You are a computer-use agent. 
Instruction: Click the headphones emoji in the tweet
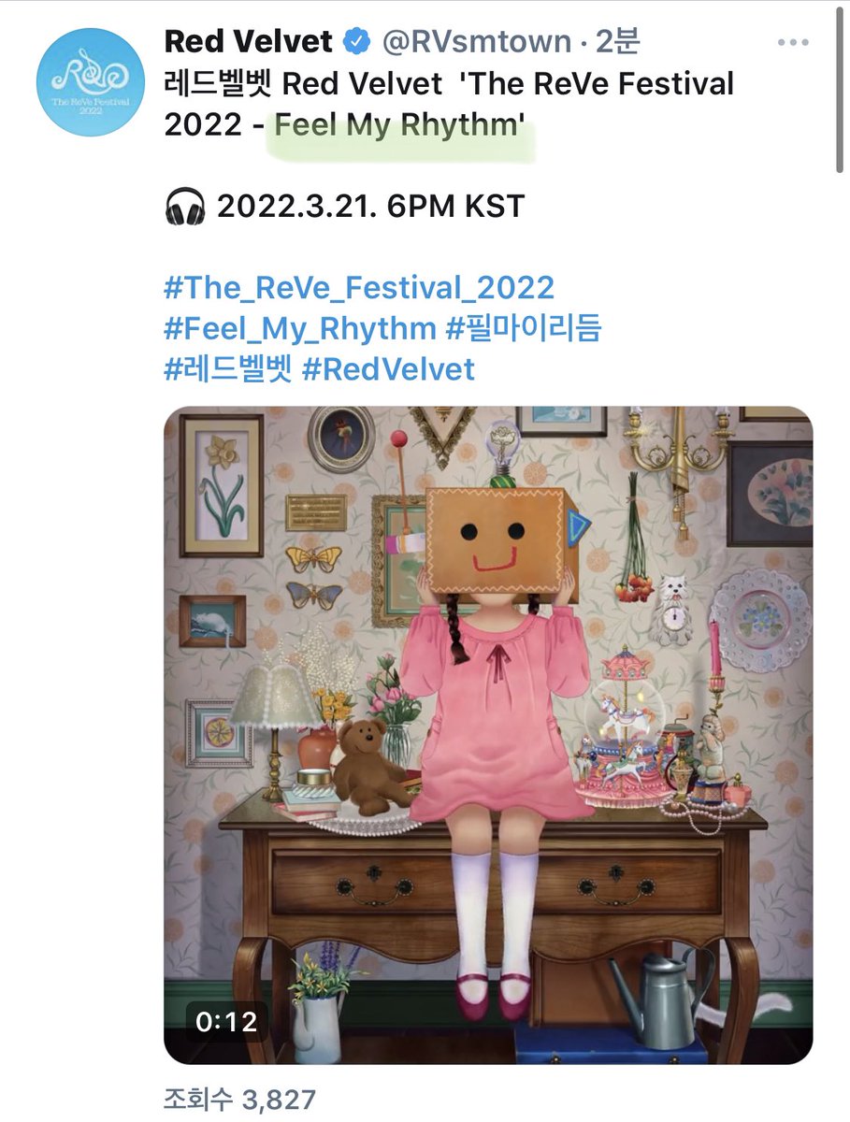tap(184, 206)
